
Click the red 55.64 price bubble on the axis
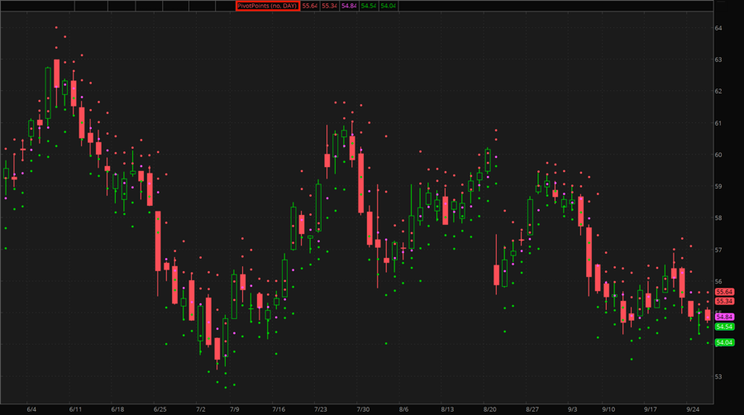725,292
